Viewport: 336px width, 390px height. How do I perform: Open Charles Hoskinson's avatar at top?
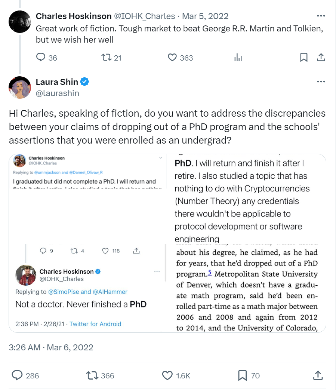19,22
